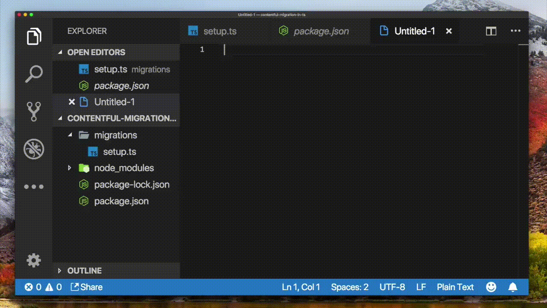The width and height of the screenshot is (547, 308).
Task: Minimize the VS Code window
Action: [x=25, y=15]
